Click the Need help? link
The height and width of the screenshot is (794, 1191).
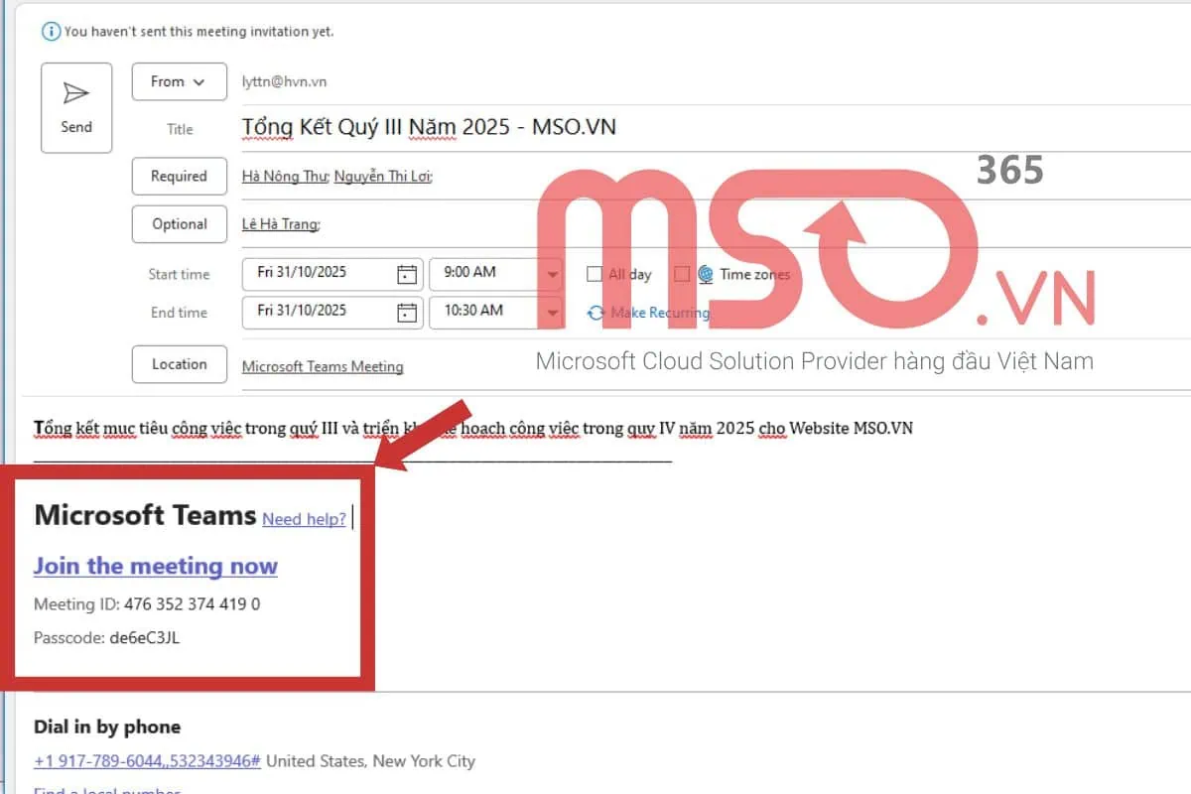click(x=304, y=519)
